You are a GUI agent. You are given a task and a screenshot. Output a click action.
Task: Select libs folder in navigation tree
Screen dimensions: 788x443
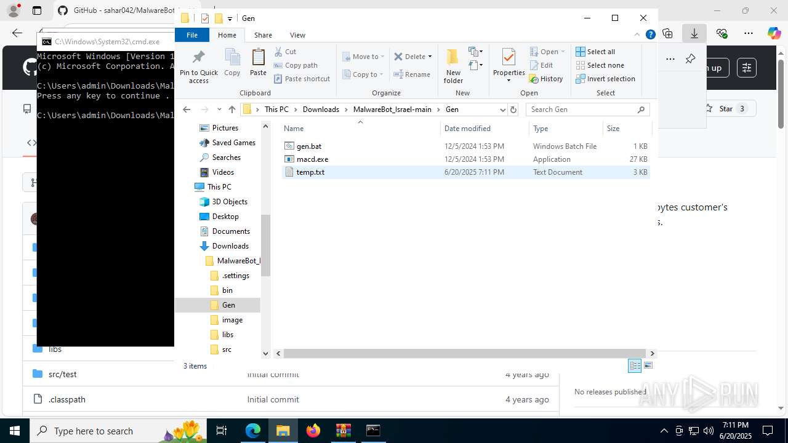[x=228, y=335]
